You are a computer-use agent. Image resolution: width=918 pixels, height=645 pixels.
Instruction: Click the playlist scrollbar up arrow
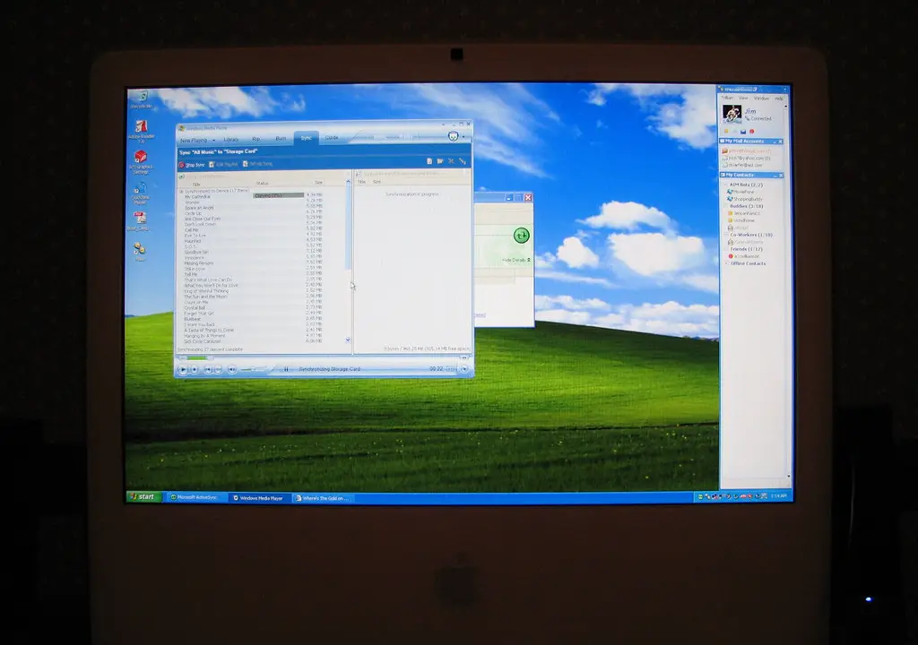coord(348,182)
